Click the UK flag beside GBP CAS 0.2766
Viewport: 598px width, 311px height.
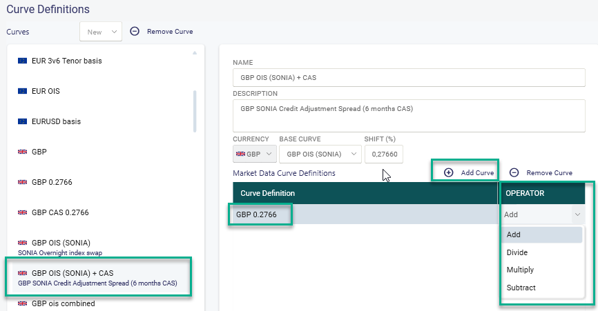point(23,212)
